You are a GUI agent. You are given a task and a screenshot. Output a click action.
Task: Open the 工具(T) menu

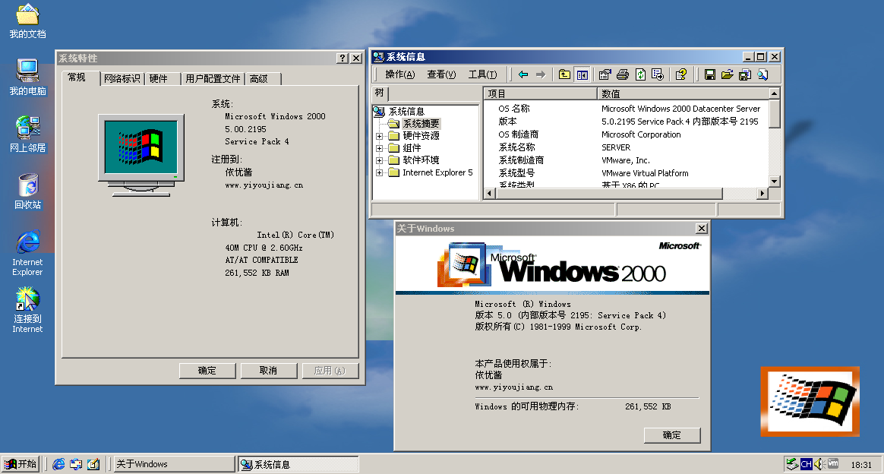[x=482, y=74]
